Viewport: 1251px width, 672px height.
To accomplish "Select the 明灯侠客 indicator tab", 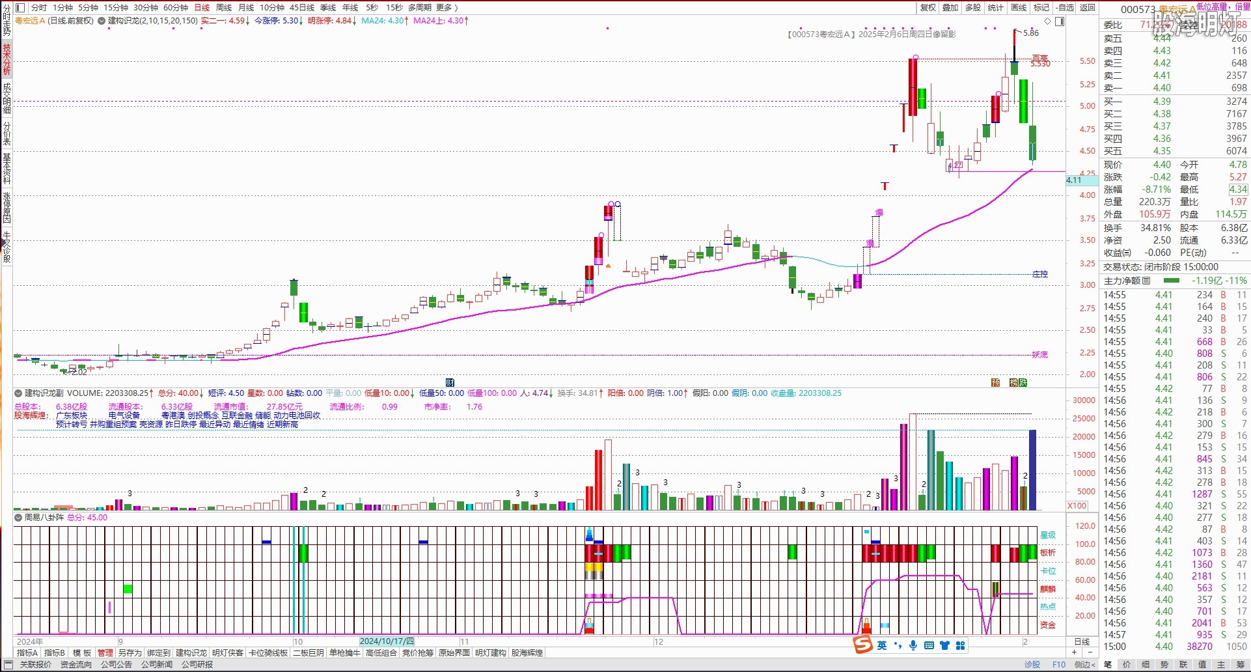I will (x=228, y=653).
